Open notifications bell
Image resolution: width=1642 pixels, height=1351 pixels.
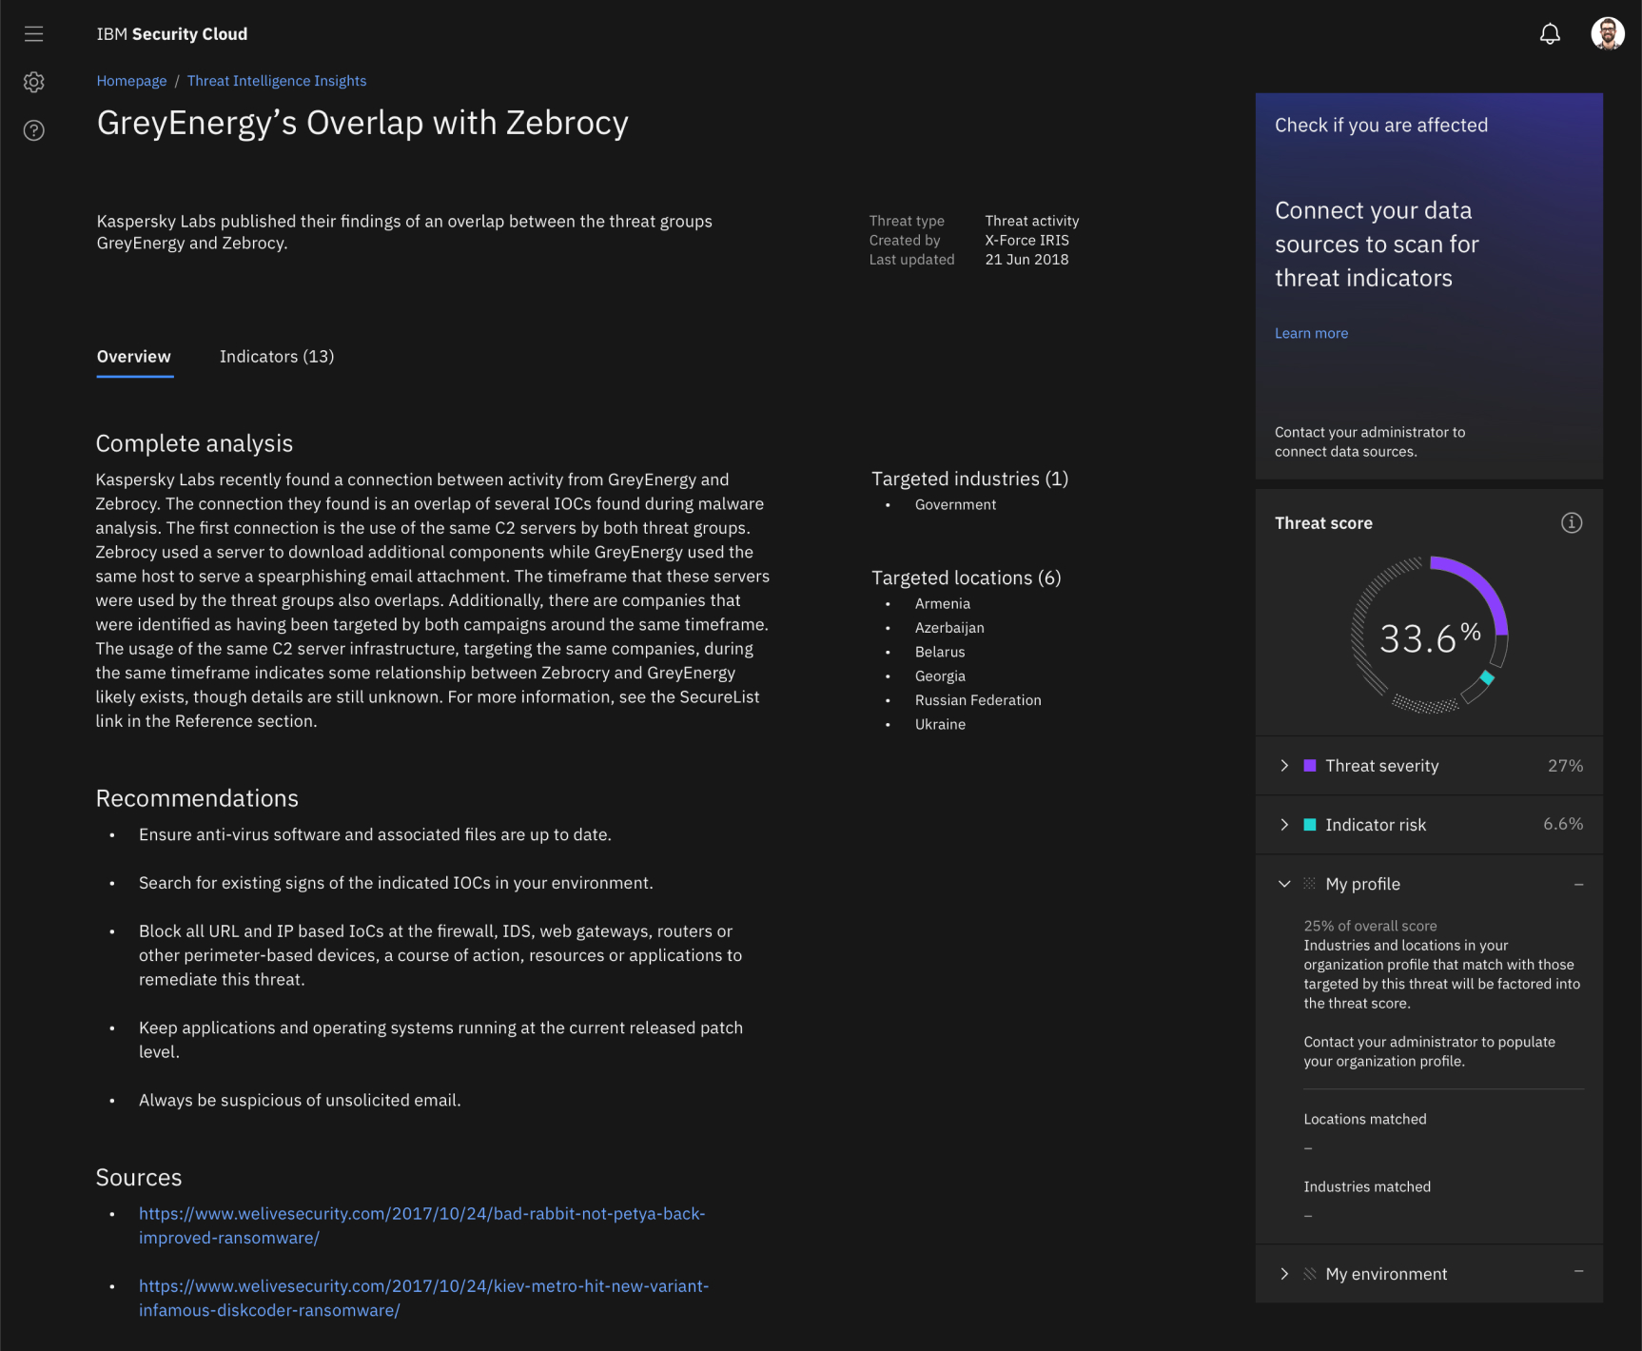pos(1550,34)
